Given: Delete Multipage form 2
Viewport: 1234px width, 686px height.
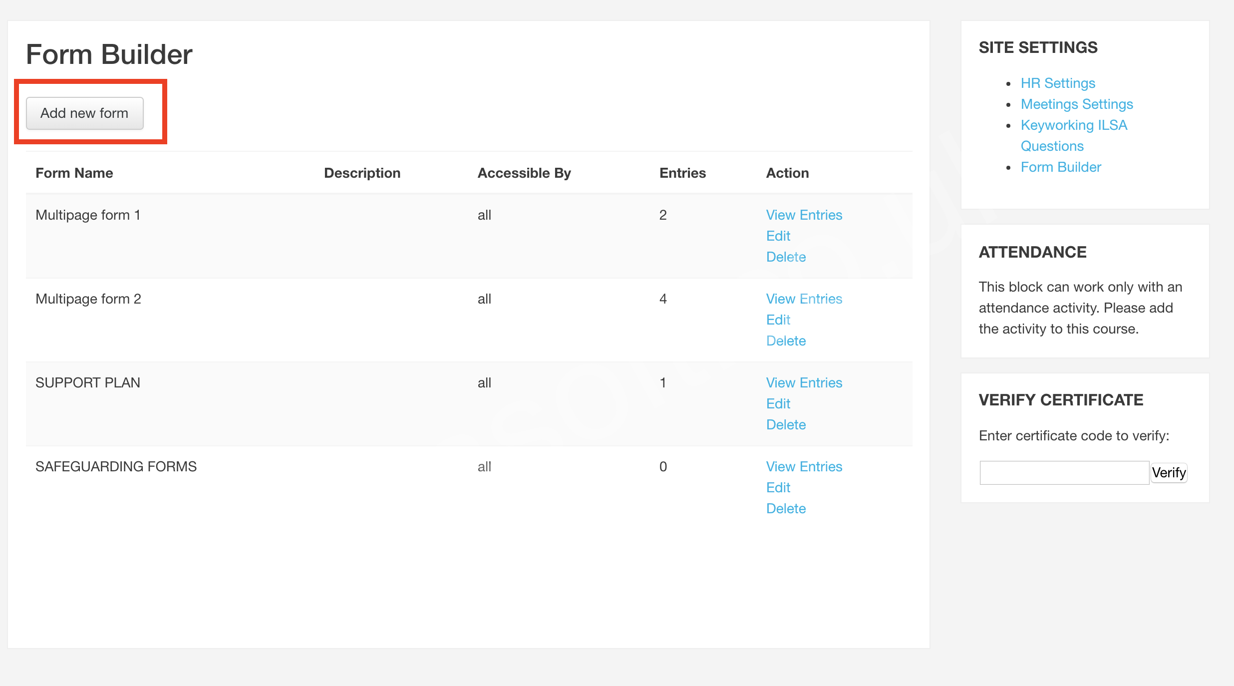Looking at the screenshot, I should [x=786, y=341].
